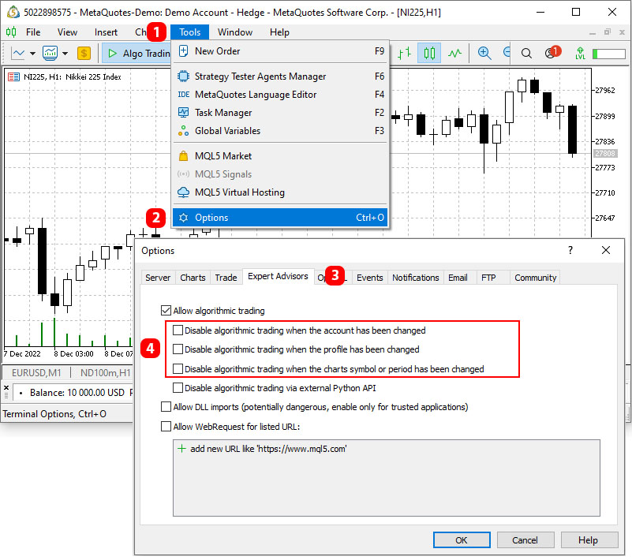Check disable trading when account changed

tap(178, 330)
